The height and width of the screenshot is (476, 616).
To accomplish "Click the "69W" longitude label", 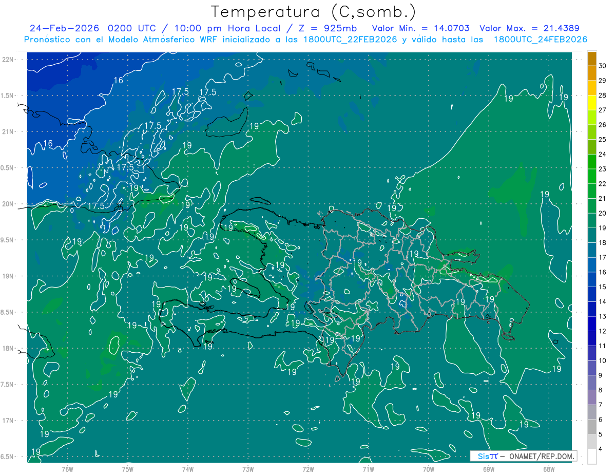I will click(x=489, y=469).
